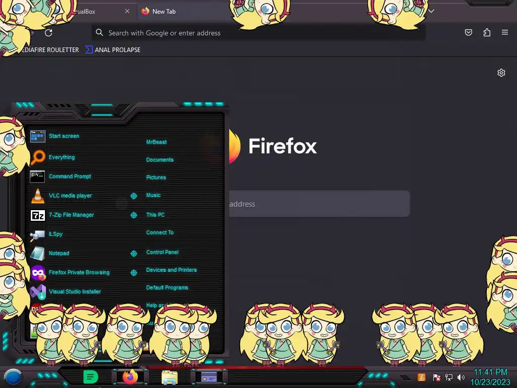This screenshot has width=517, height=388.
Task: Open the green chat app on taskbar
Action: 91,377
